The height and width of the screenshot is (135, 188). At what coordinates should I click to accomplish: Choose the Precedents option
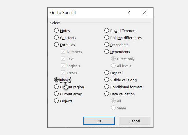[107, 45]
